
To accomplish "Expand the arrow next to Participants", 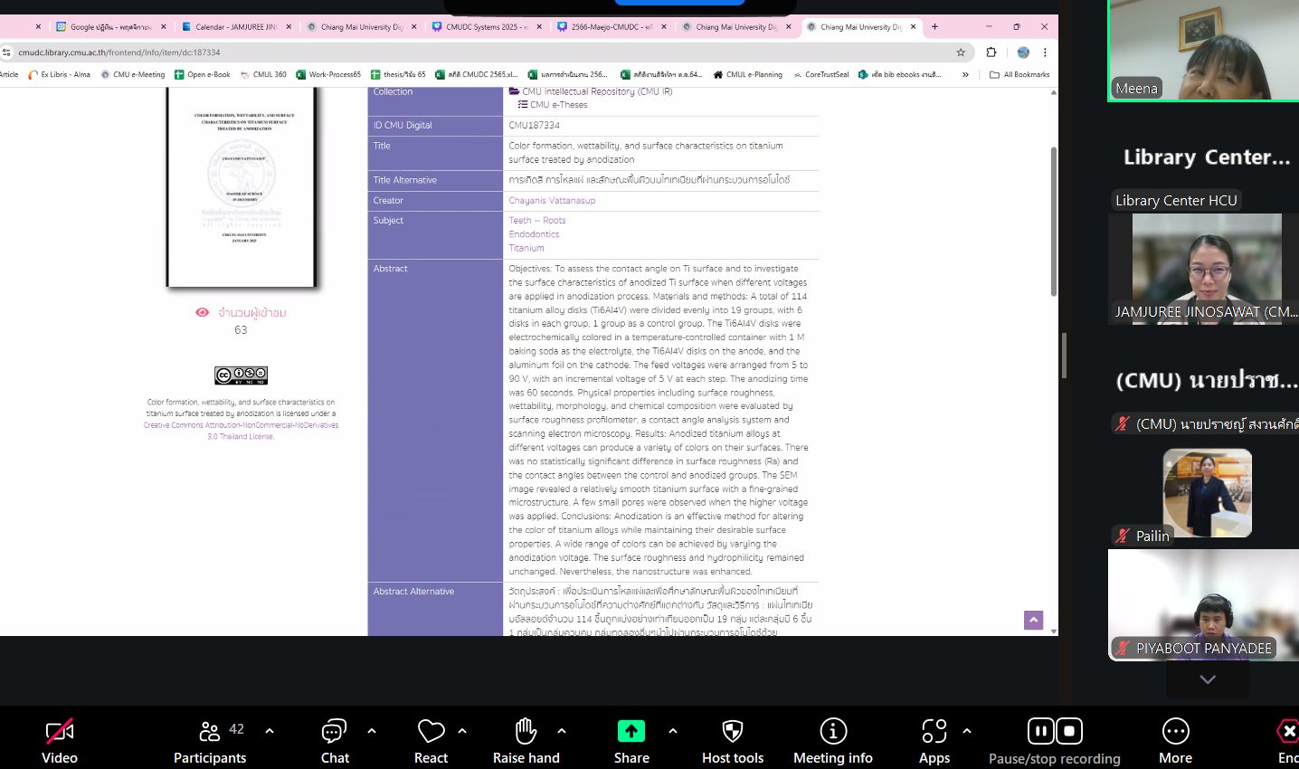I will pos(270,731).
